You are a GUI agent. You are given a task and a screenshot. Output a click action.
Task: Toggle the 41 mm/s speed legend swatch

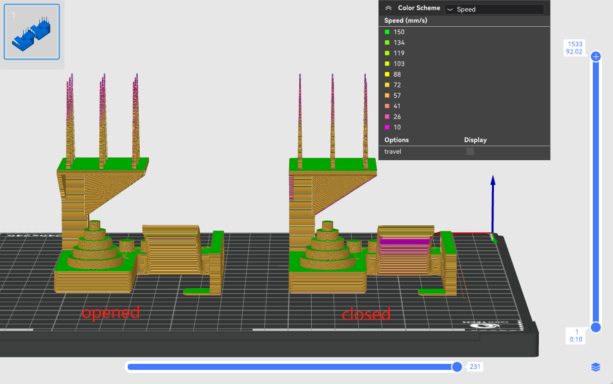click(x=387, y=106)
